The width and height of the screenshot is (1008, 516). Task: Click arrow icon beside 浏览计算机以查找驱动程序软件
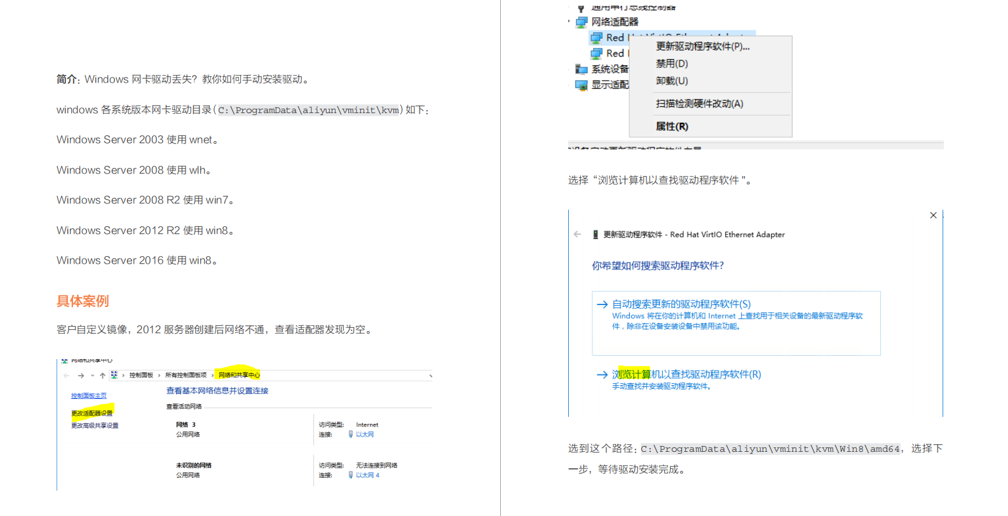602,375
